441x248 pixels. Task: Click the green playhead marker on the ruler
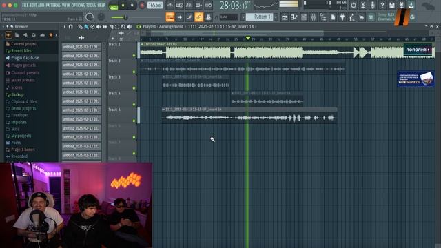[x=248, y=38]
